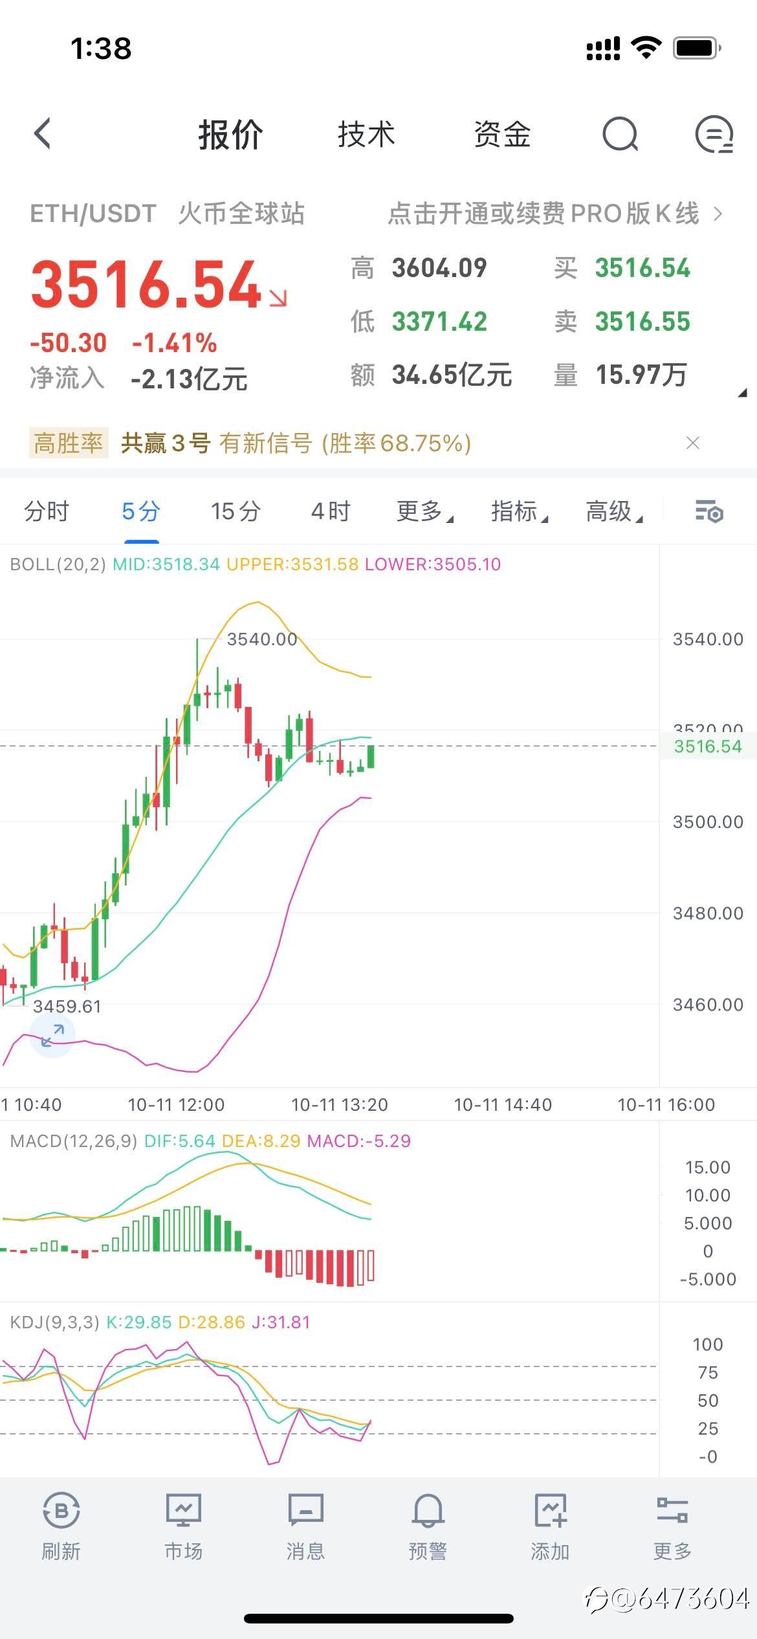Switch to the 技术 tab
The height and width of the screenshot is (1639, 757).
pyautogui.click(x=366, y=135)
